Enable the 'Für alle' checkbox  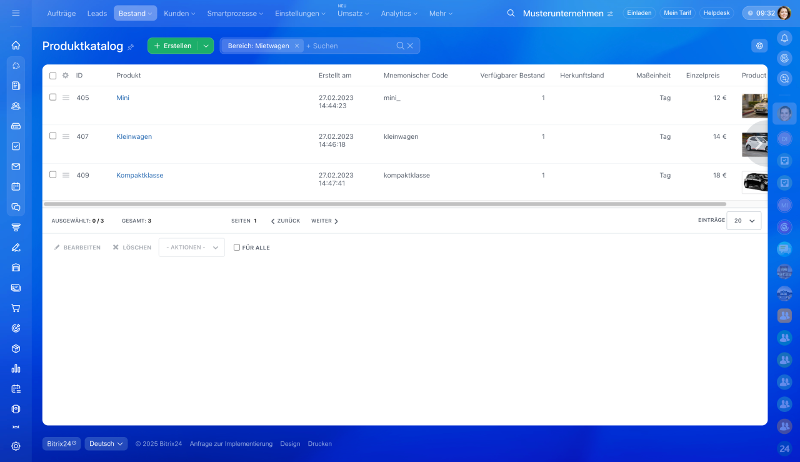point(237,248)
